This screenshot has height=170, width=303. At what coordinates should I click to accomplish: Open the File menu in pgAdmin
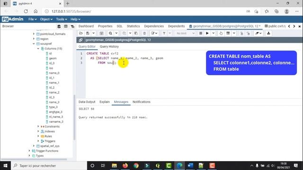tap(32, 19)
